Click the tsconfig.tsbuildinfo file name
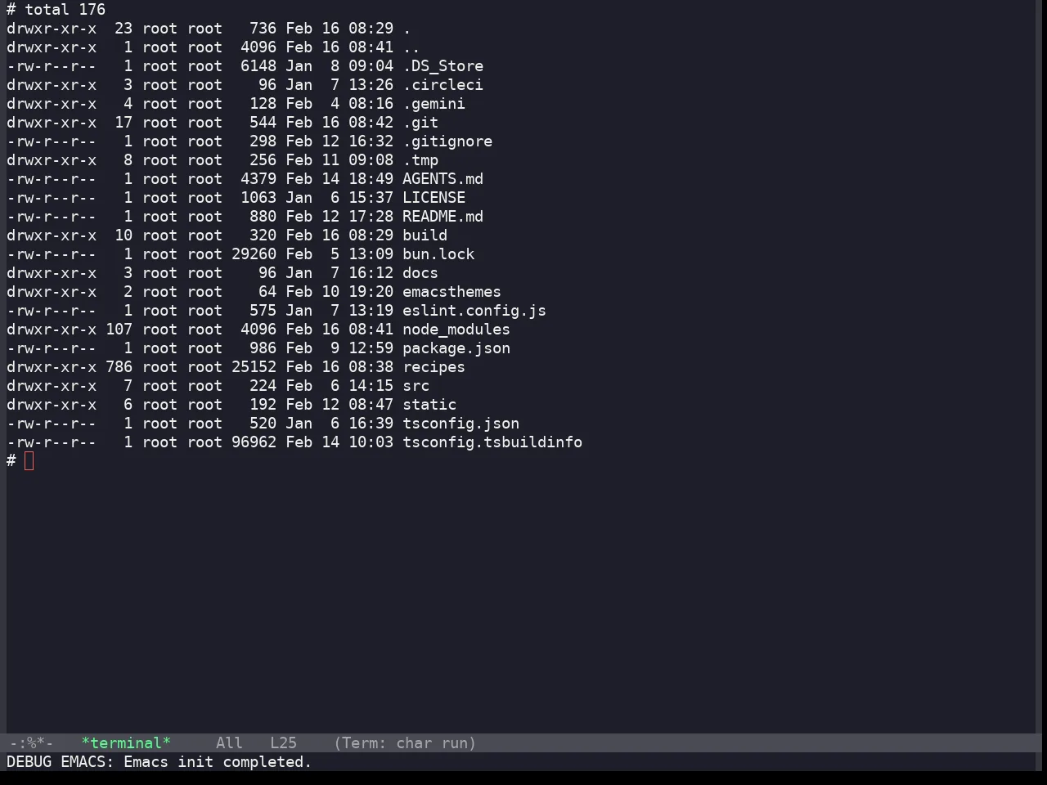Screen dimensions: 1047x785 [492, 442]
